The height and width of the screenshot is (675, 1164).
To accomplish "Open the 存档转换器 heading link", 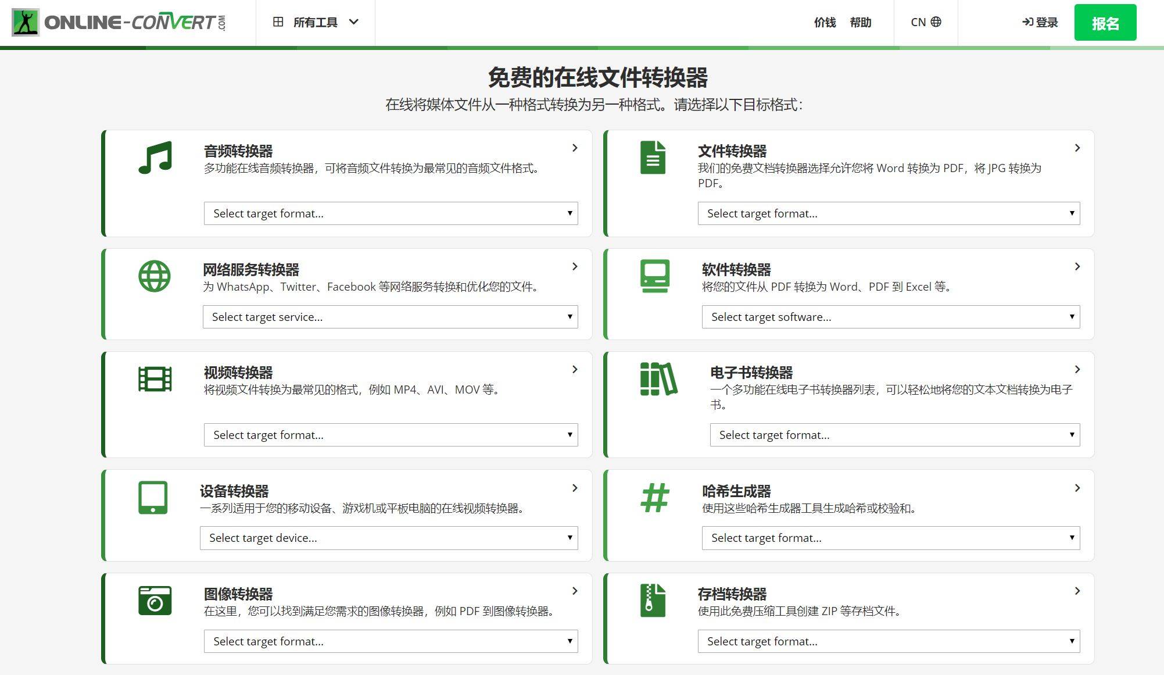I will 732,594.
